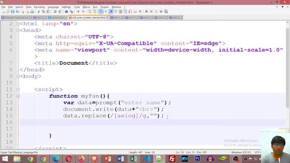Click 'Windows (CR LF)' in the status bar
This screenshot has width=290, height=163.
(x=241, y=153)
